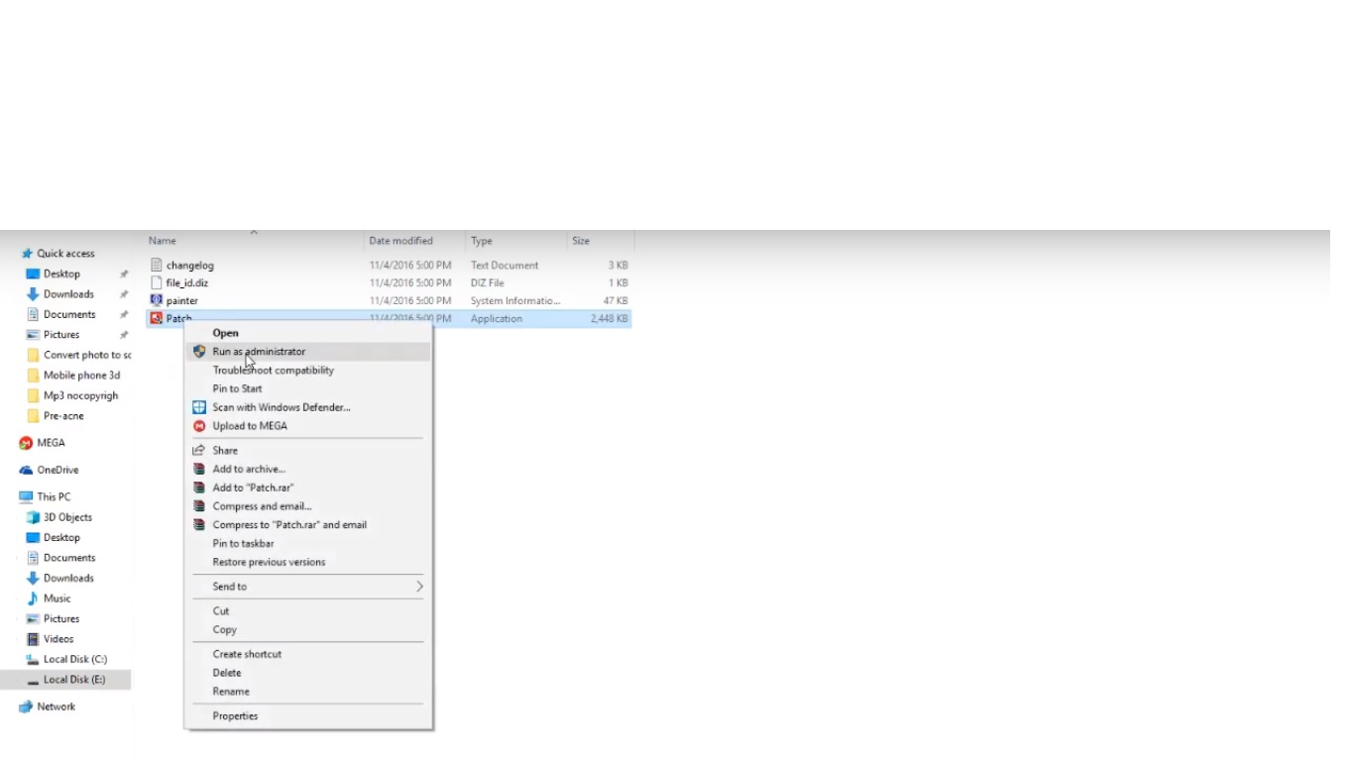Click the Share icon in context menu
1354x761 pixels.
[199, 451]
